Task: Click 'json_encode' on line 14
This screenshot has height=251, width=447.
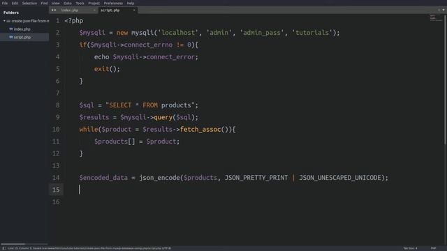Action: [x=160, y=178]
